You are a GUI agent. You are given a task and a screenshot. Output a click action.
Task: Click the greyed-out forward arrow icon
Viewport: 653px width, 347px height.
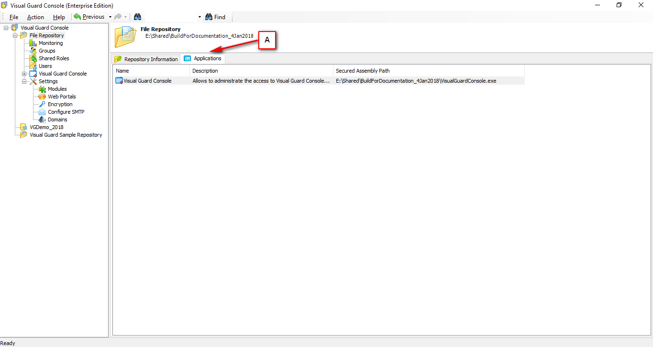[118, 17]
